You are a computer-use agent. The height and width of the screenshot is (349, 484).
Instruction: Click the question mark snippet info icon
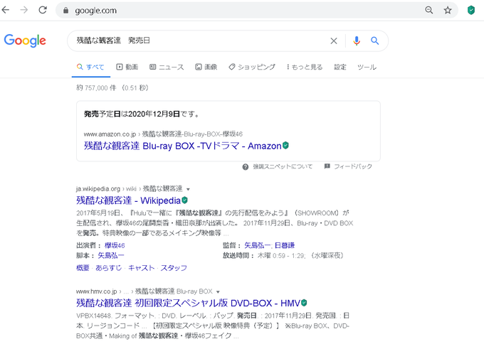click(246, 167)
